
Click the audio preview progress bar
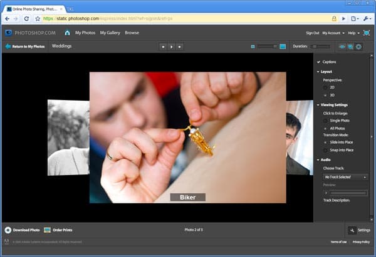[348, 193]
